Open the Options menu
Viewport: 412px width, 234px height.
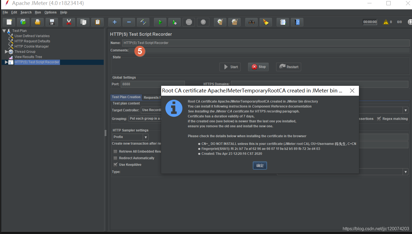pyautogui.click(x=50, y=12)
